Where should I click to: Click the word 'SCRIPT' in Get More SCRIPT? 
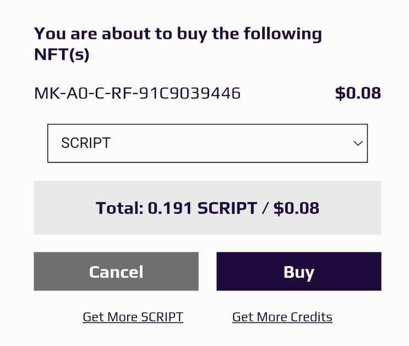[x=162, y=317]
